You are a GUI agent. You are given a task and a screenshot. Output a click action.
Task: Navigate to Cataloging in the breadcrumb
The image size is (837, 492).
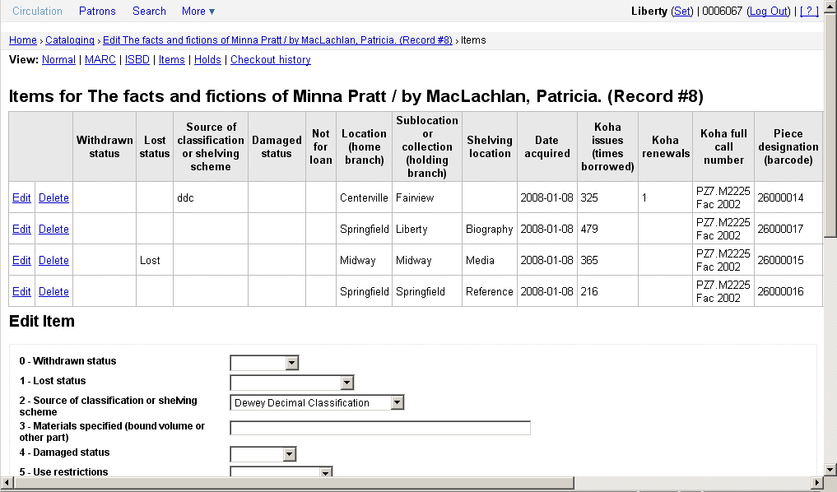(70, 39)
